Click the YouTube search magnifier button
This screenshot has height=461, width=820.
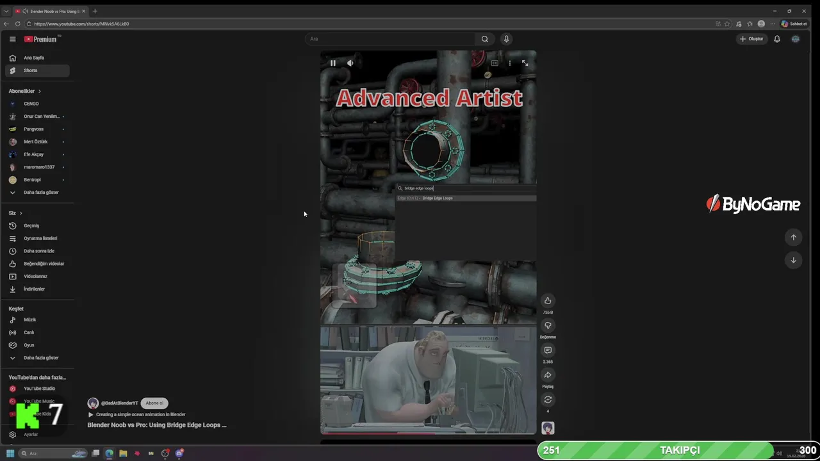(485, 39)
